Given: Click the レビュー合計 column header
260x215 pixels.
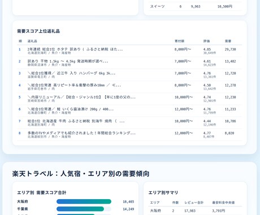Looking at the screenshot, I should click(194, 203).
